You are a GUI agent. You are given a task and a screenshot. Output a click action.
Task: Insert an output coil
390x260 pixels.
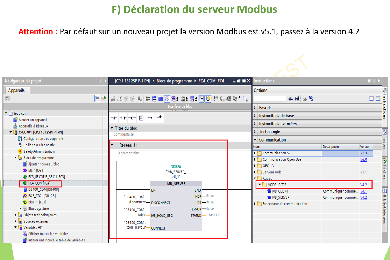coord(132,118)
